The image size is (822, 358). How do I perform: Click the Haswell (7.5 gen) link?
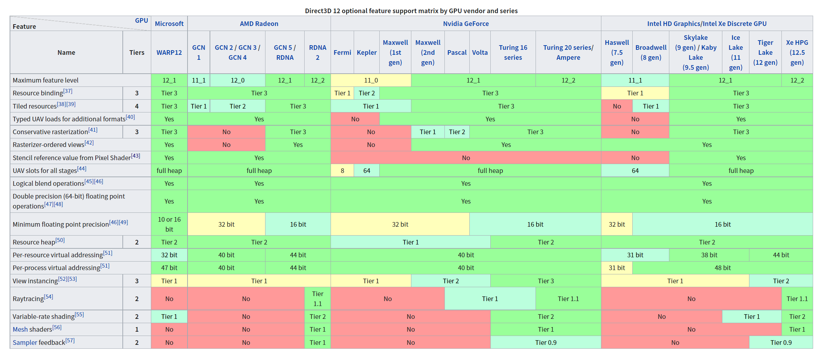pyautogui.click(x=617, y=52)
